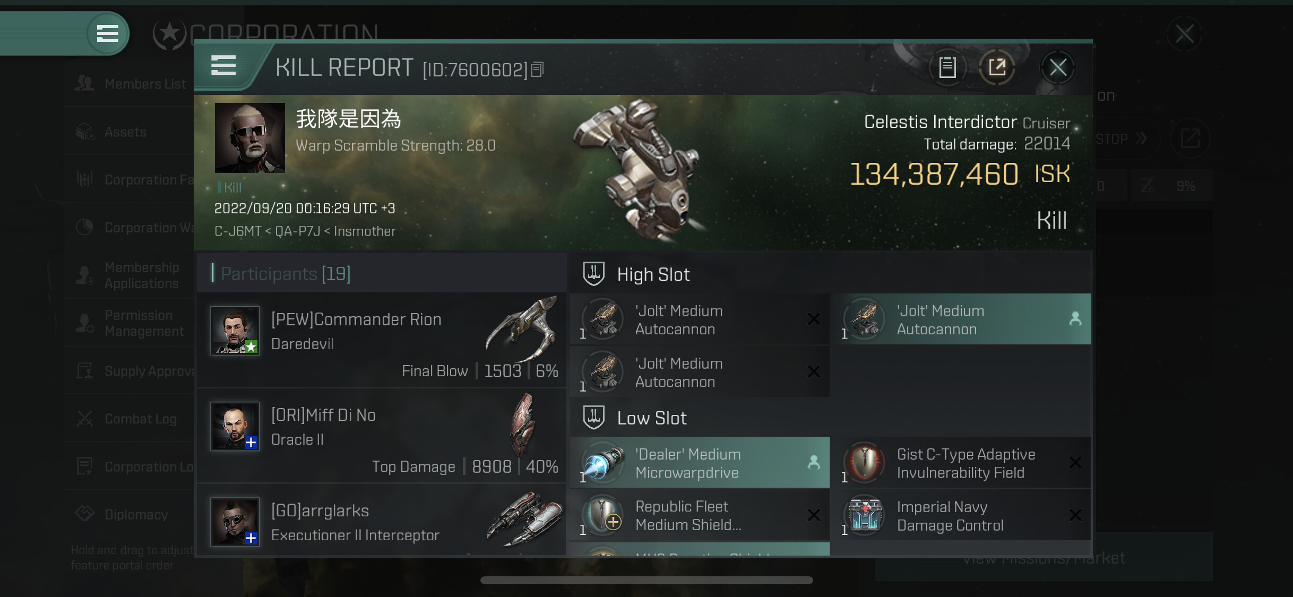Screen dimensions: 1293x597
Task: Select the Imperial Navy Damage Control icon
Action: 865,515
